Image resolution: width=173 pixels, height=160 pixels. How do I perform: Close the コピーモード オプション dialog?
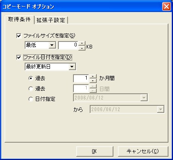166,7
